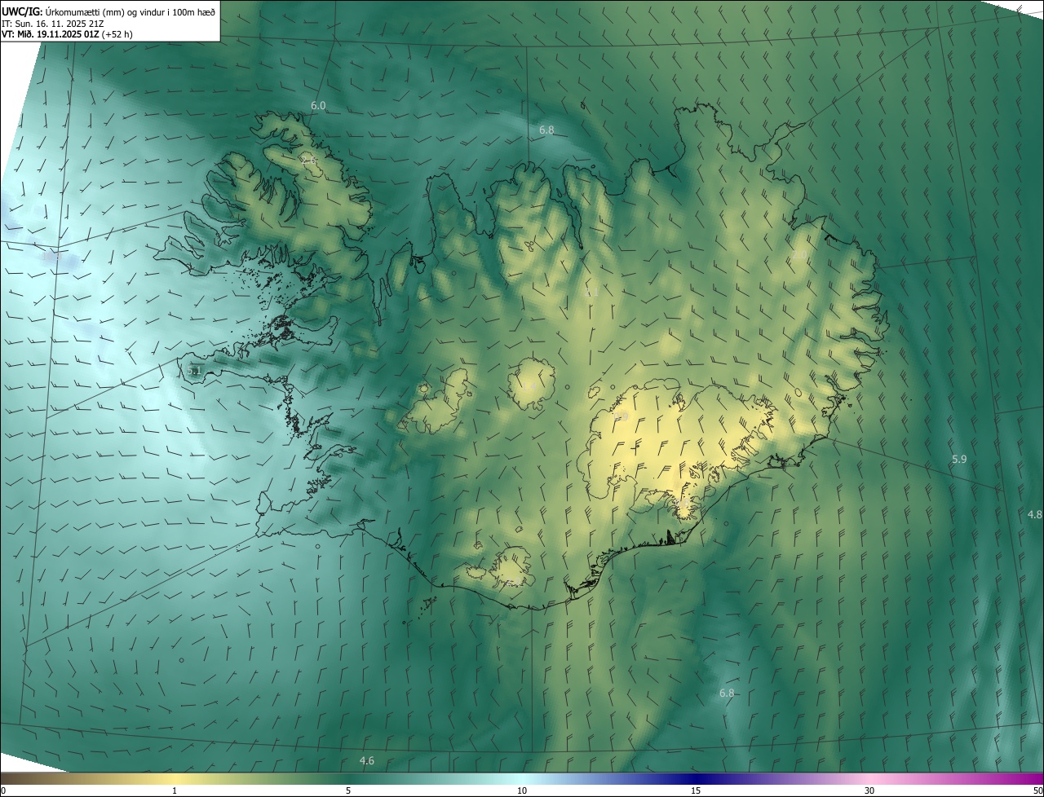The image size is (1044, 797).
Task: Click the 10 tick on the colour scale
Action: (x=522, y=790)
